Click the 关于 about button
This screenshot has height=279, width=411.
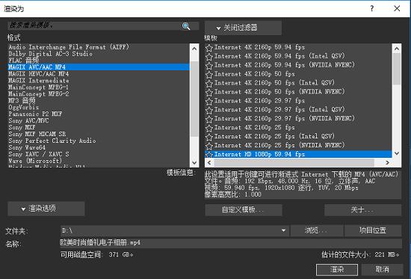click(x=362, y=209)
